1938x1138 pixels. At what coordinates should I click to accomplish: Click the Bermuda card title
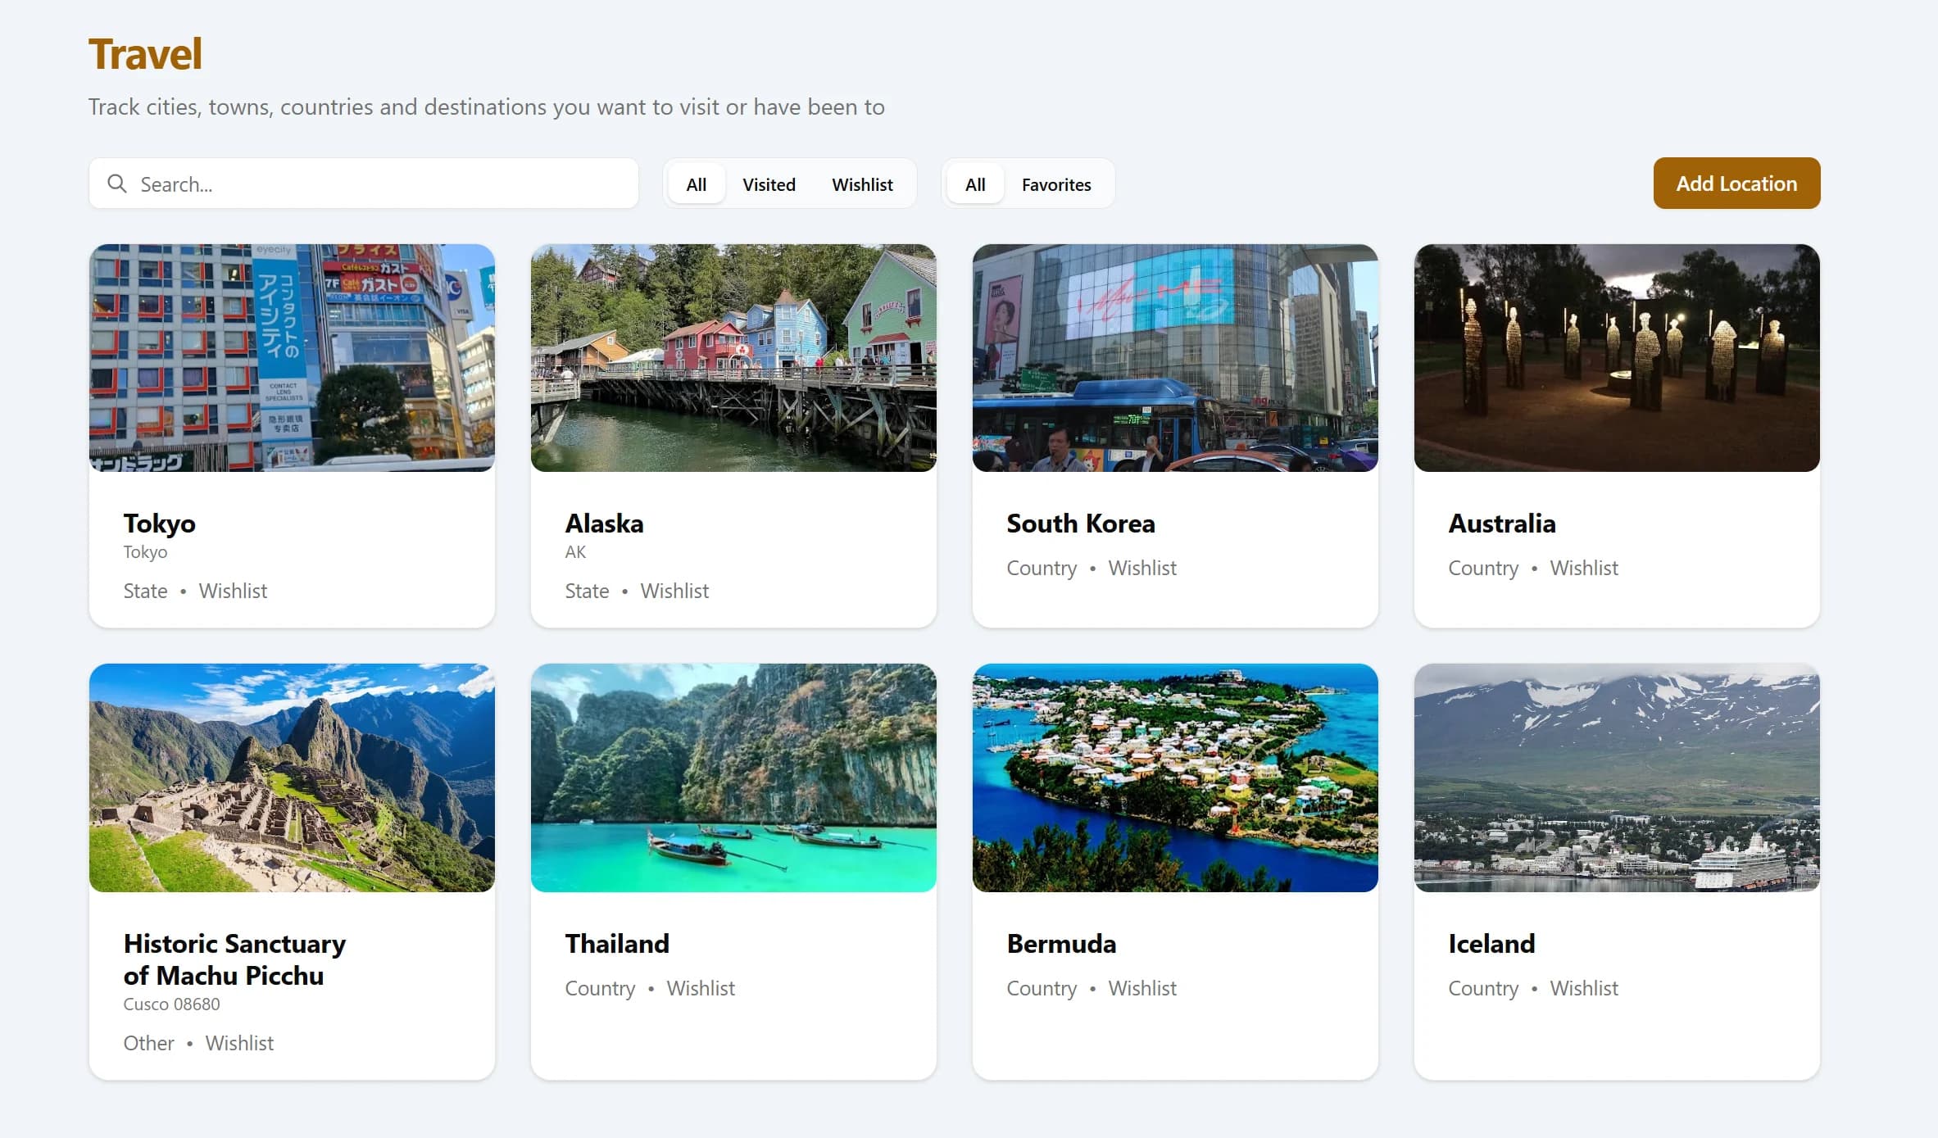tap(1060, 944)
